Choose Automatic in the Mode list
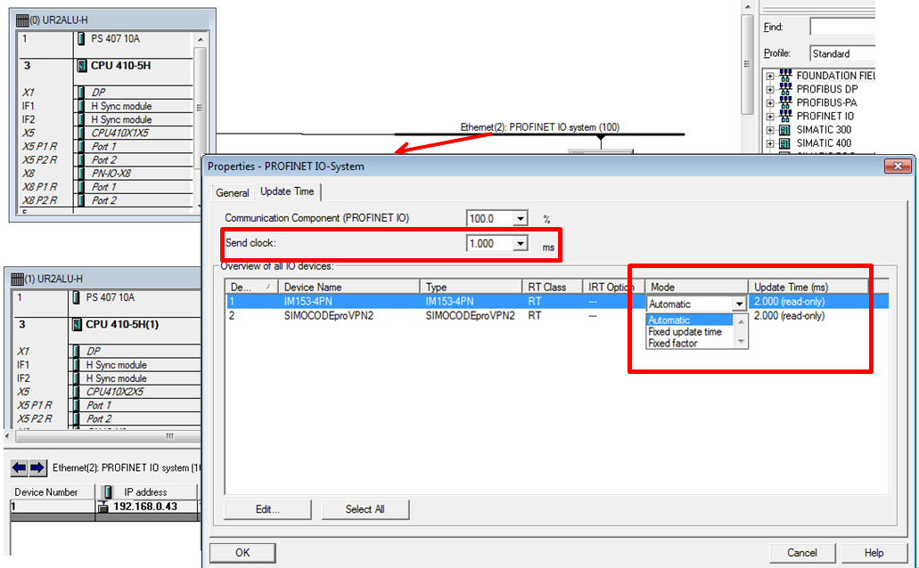Viewport: 919px width, 568px height. point(689,321)
